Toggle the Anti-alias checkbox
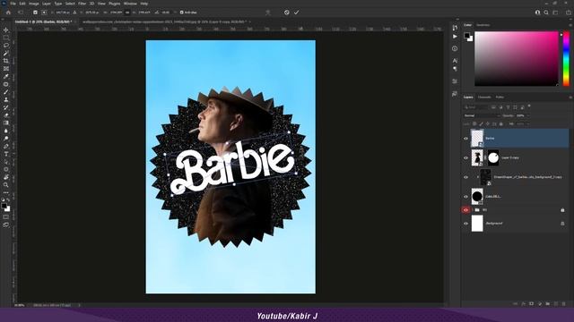This screenshot has height=322, width=574. click(x=181, y=13)
